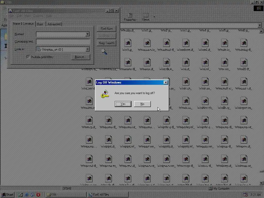Confirm log off with the Yes button

click(123, 104)
